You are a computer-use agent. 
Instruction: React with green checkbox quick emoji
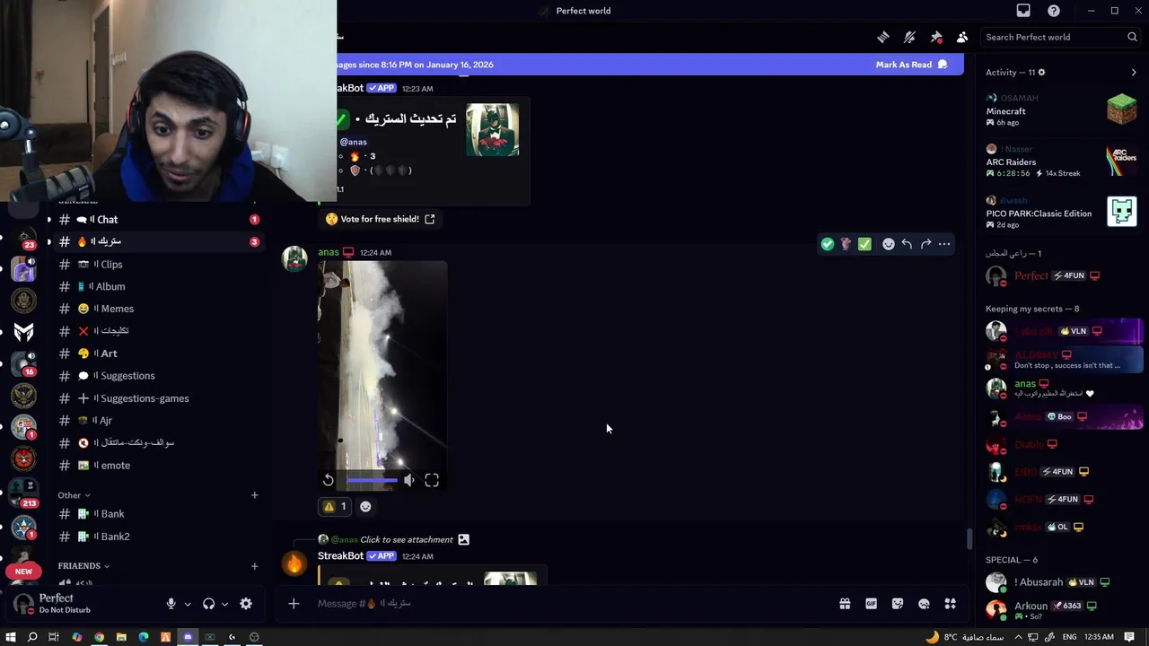click(x=864, y=244)
